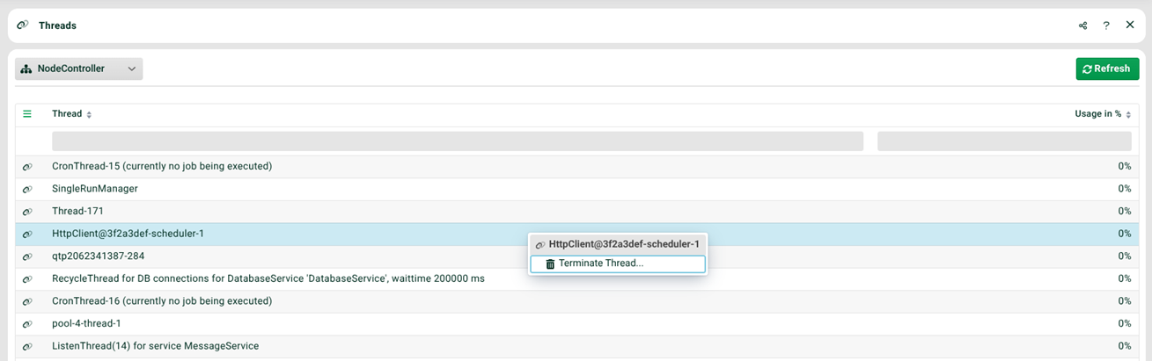The width and height of the screenshot is (1152, 361).
Task: Click the icon for the CronThread-15 row
Action: point(27,167)
